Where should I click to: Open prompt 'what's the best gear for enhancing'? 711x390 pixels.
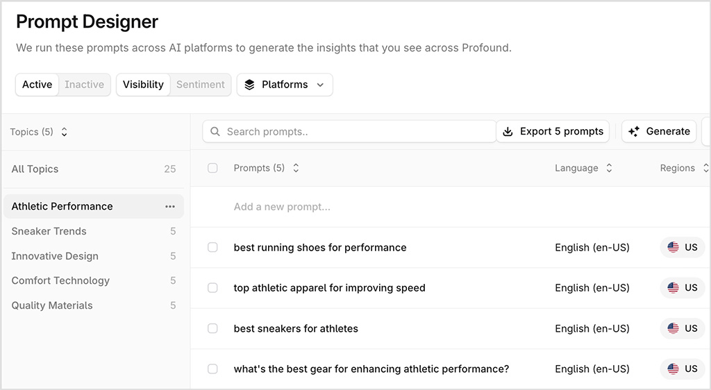[x=371, y=368]
